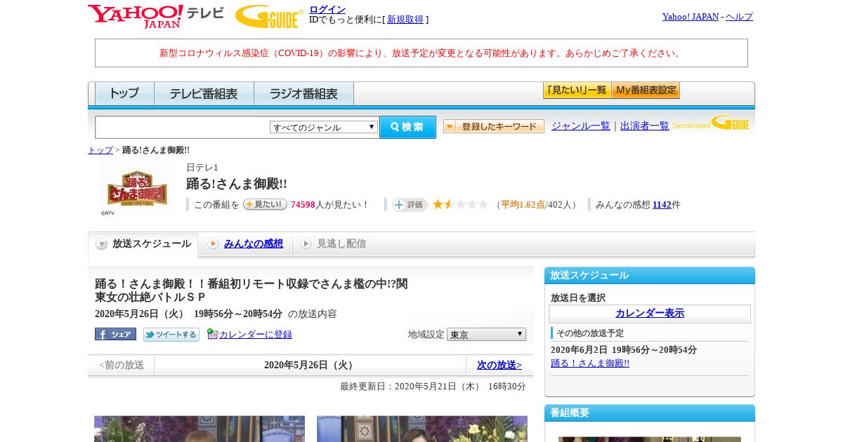
Task: Open the 「見たい!」一覧 button
Action: pos(577,91)
